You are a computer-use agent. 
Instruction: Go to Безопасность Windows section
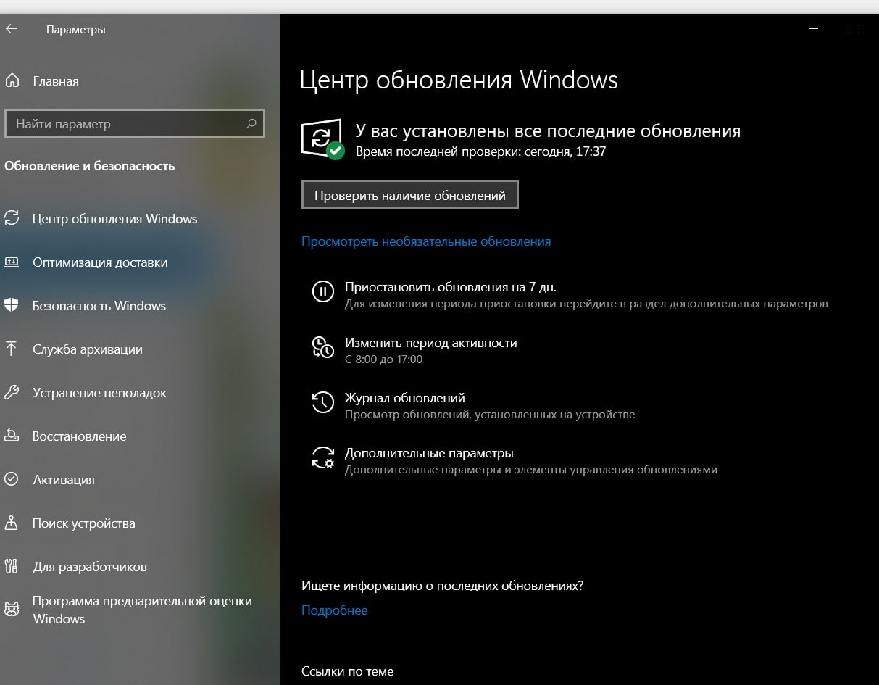click(x=99, y=305)
